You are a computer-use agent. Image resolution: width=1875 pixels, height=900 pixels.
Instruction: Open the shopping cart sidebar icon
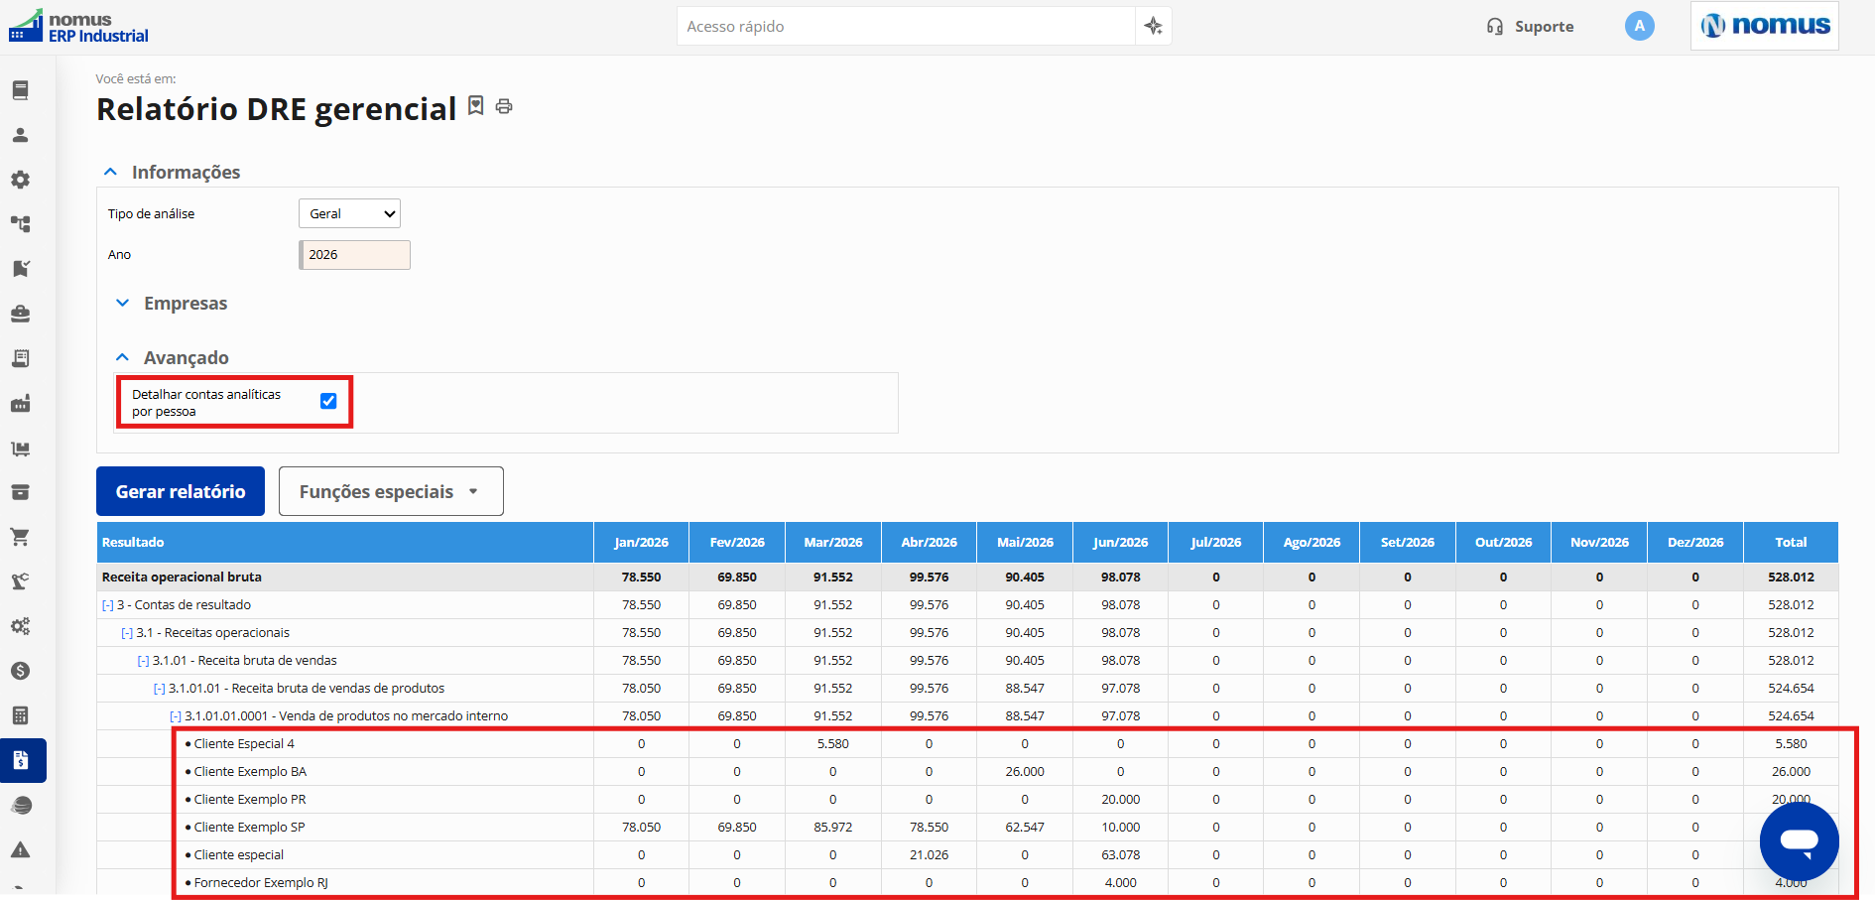(20, 537)
